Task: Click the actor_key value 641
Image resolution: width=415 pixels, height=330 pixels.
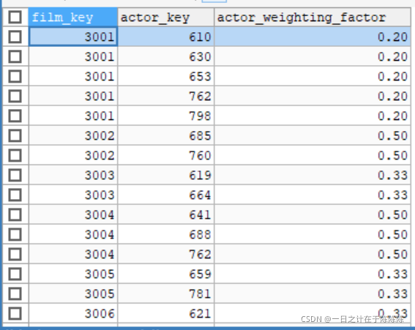Action: tap(166, 214)
